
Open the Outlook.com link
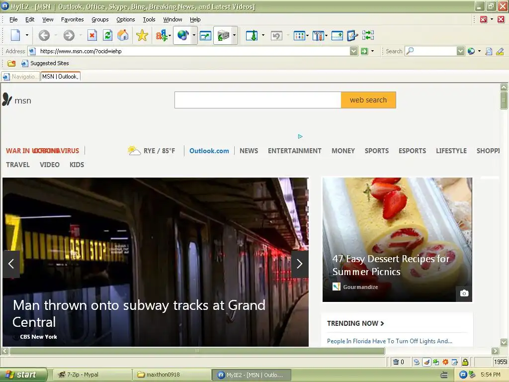coord(209,151)
